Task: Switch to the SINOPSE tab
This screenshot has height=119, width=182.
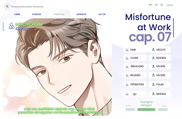Action: [x=37, y=14]
